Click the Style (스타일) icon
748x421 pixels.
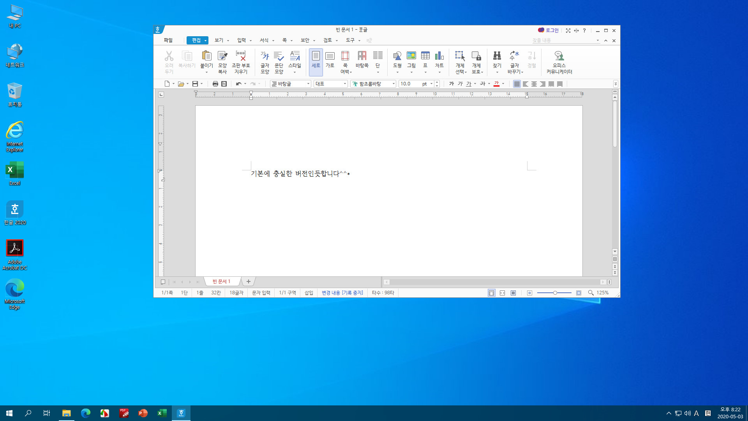tap(295, 56)
